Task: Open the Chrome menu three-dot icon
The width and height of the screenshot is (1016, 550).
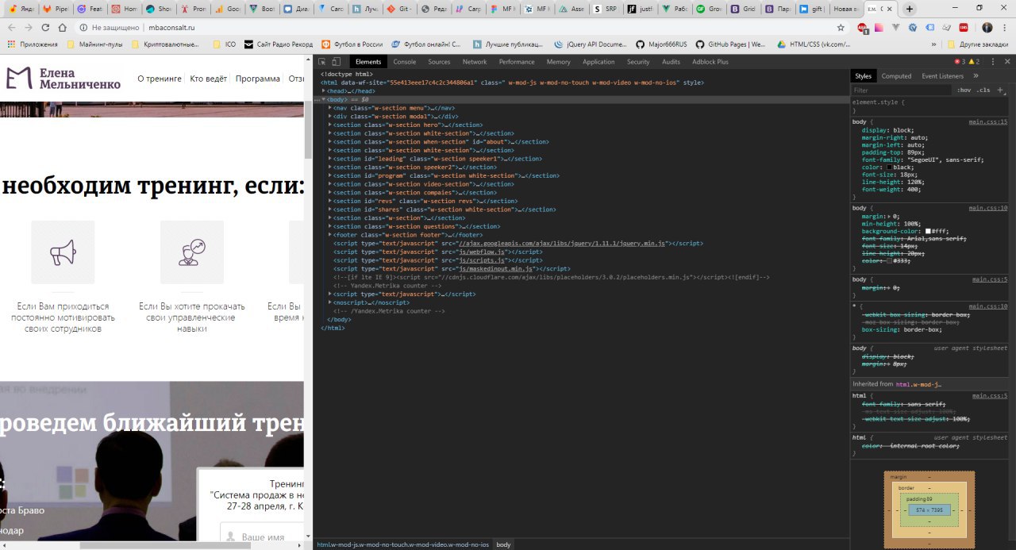Action: 1004,27
